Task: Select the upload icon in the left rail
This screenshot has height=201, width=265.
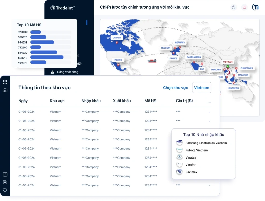Action: (x=5, y=174)
